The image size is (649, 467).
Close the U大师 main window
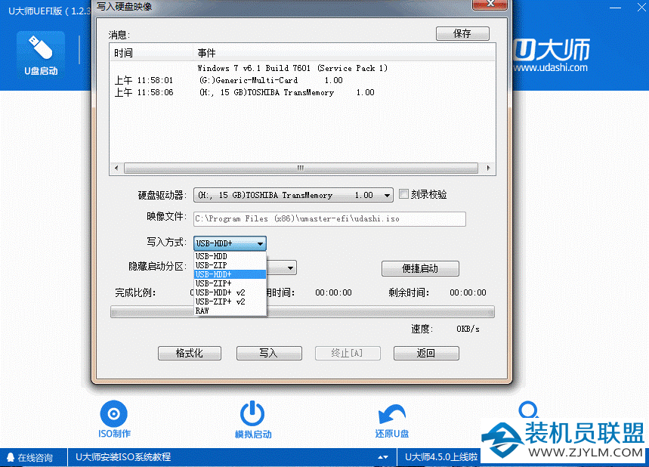tap(641, 8)
